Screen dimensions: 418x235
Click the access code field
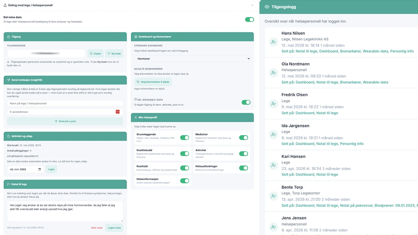pyautogui.click(x=46, y=54)
